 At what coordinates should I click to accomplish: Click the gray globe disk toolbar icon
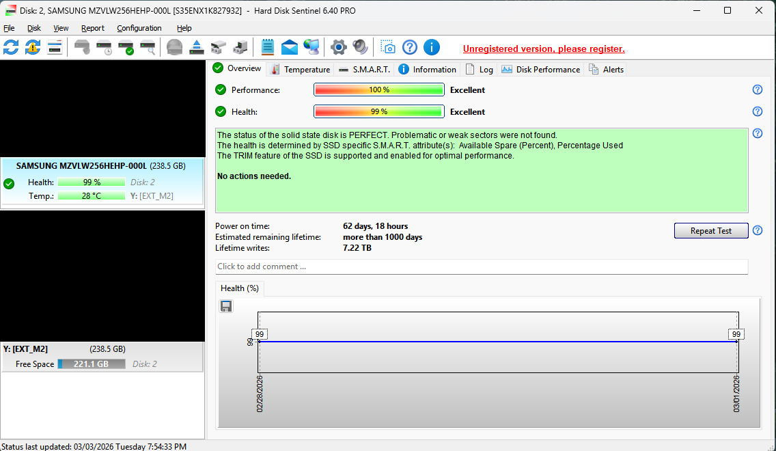pos(174,48)
